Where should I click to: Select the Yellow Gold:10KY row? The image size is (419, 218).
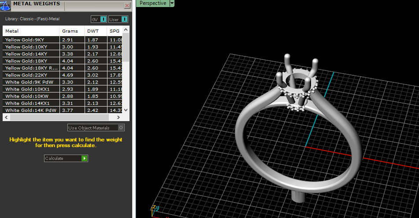[x=63, y=47]
